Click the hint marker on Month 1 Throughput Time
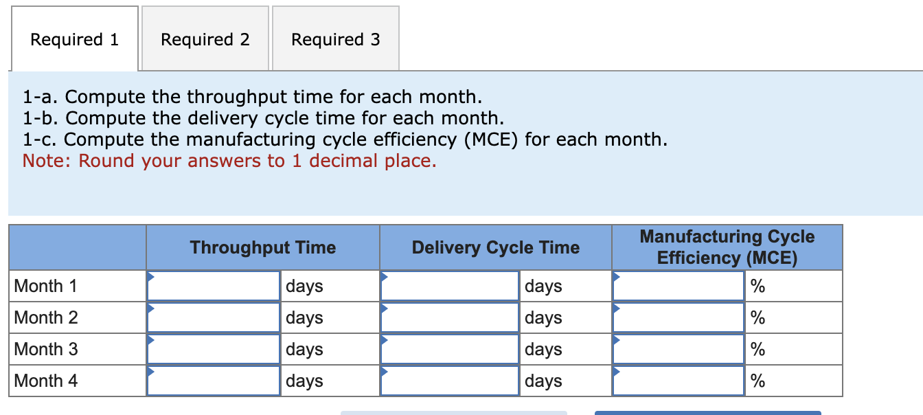 point(148,276)
